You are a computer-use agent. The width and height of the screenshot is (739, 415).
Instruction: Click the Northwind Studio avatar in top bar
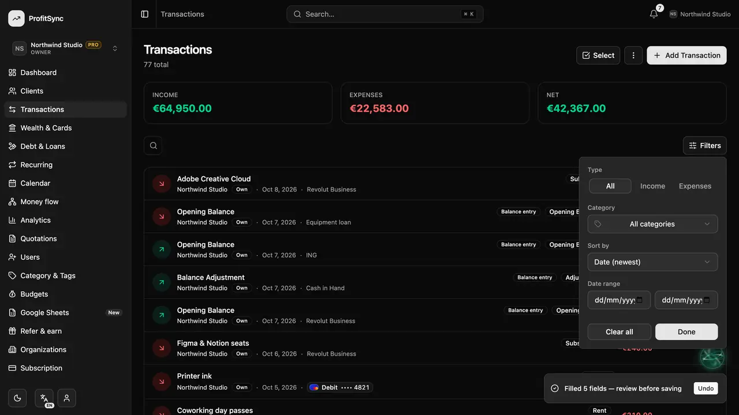[673, 14]
